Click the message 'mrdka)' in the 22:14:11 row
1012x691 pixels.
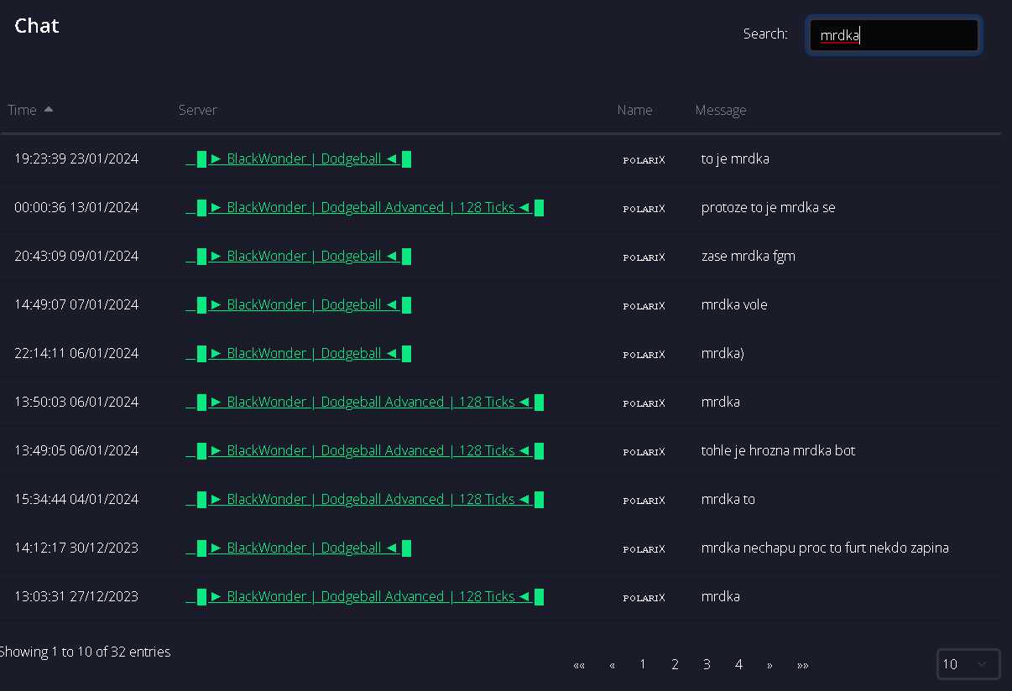tap(722, 353)
